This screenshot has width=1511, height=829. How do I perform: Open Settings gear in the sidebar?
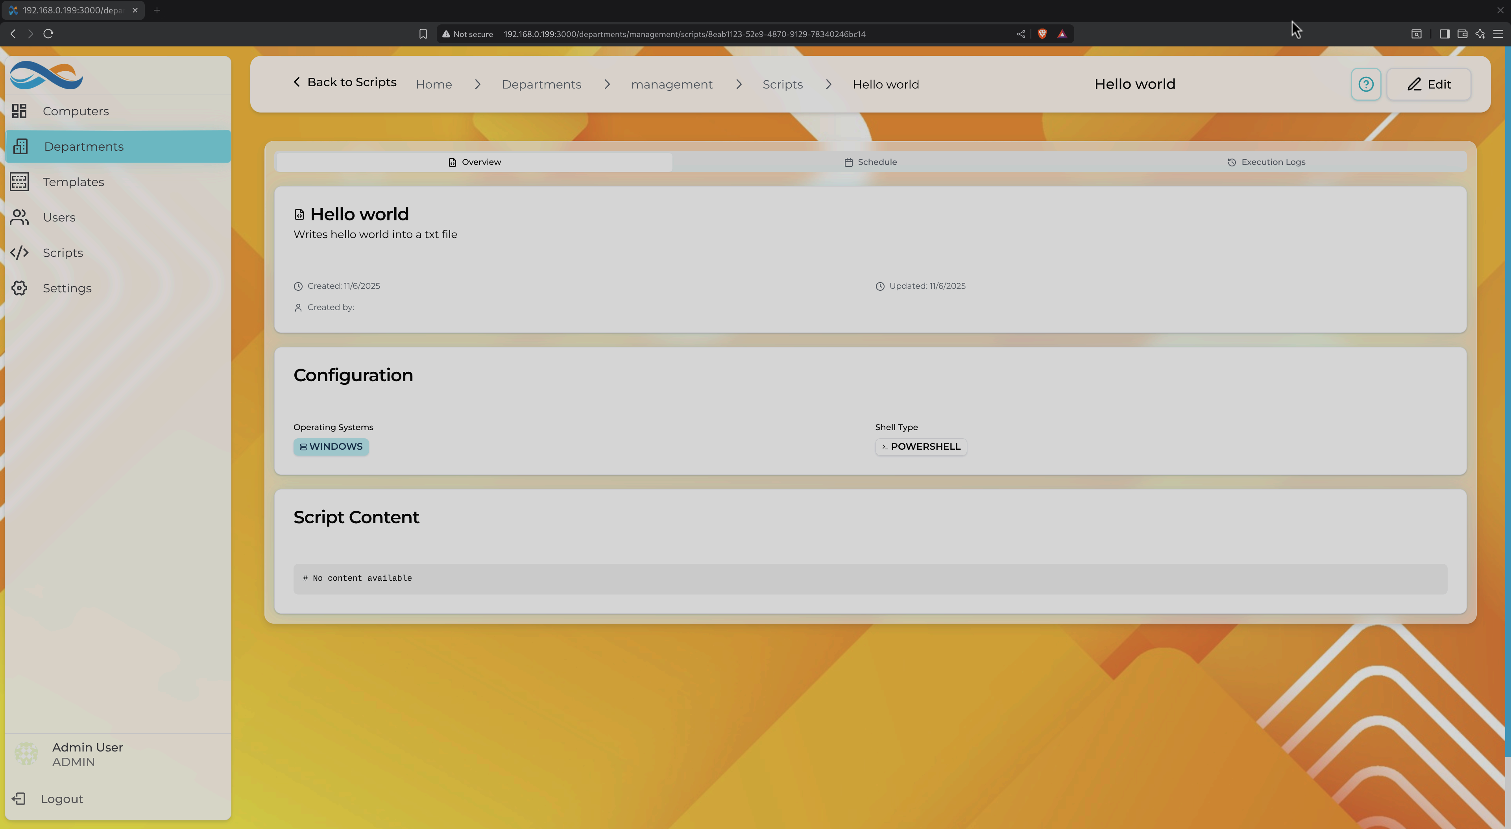coord(19,288)
